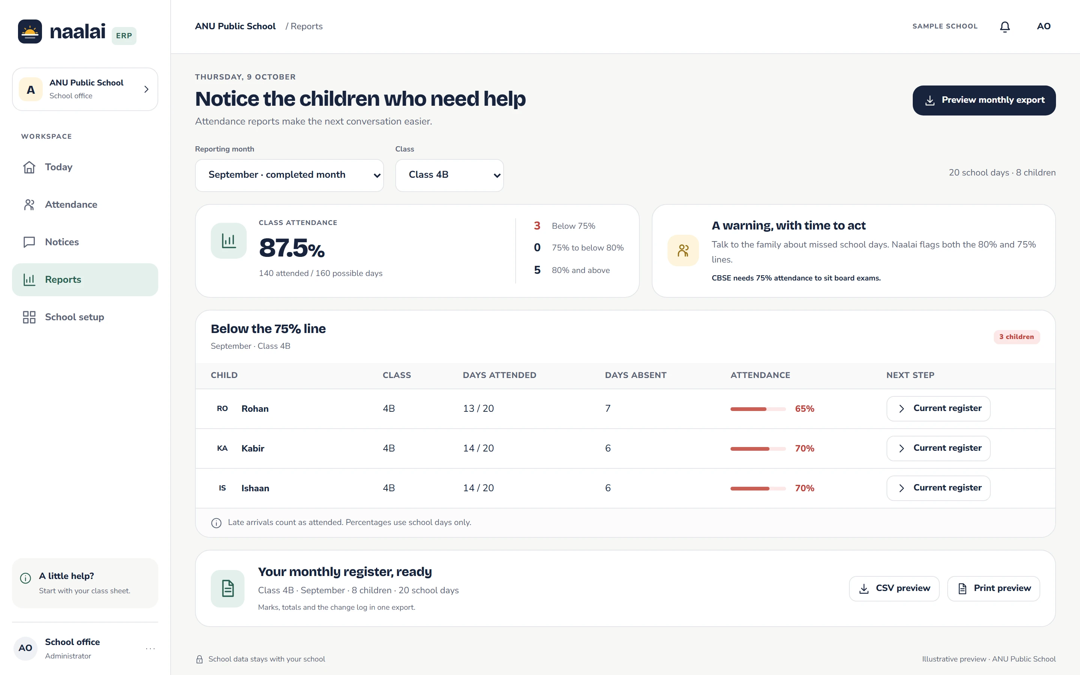Click the Days Attended column header

click(x=499, y=375)
